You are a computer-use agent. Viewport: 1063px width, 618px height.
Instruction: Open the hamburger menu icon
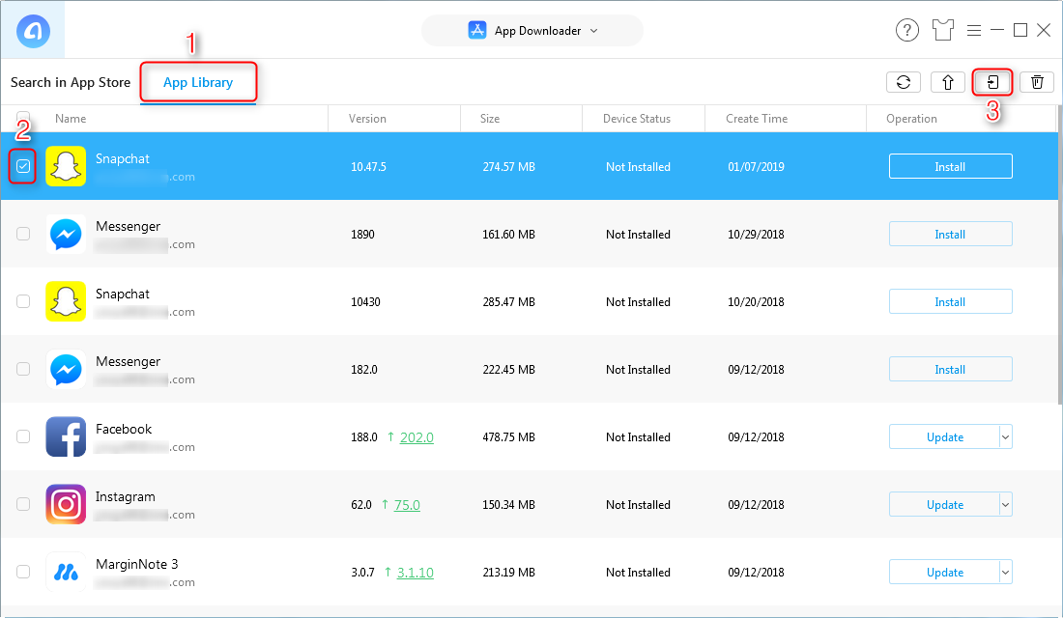974,30
